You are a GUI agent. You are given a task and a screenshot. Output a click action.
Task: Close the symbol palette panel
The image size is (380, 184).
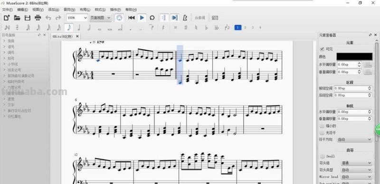[44, 35]
